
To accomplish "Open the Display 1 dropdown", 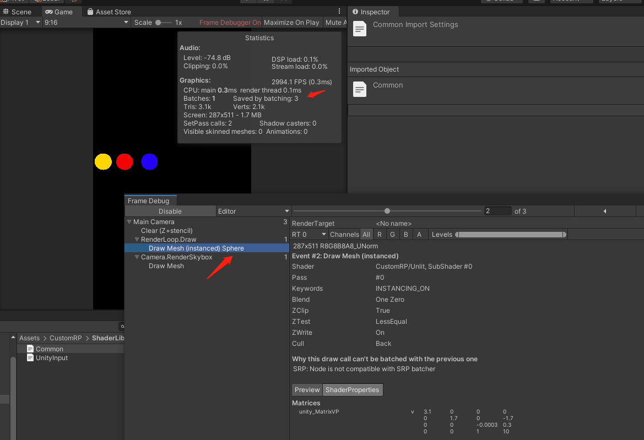I will click(21, 23).
